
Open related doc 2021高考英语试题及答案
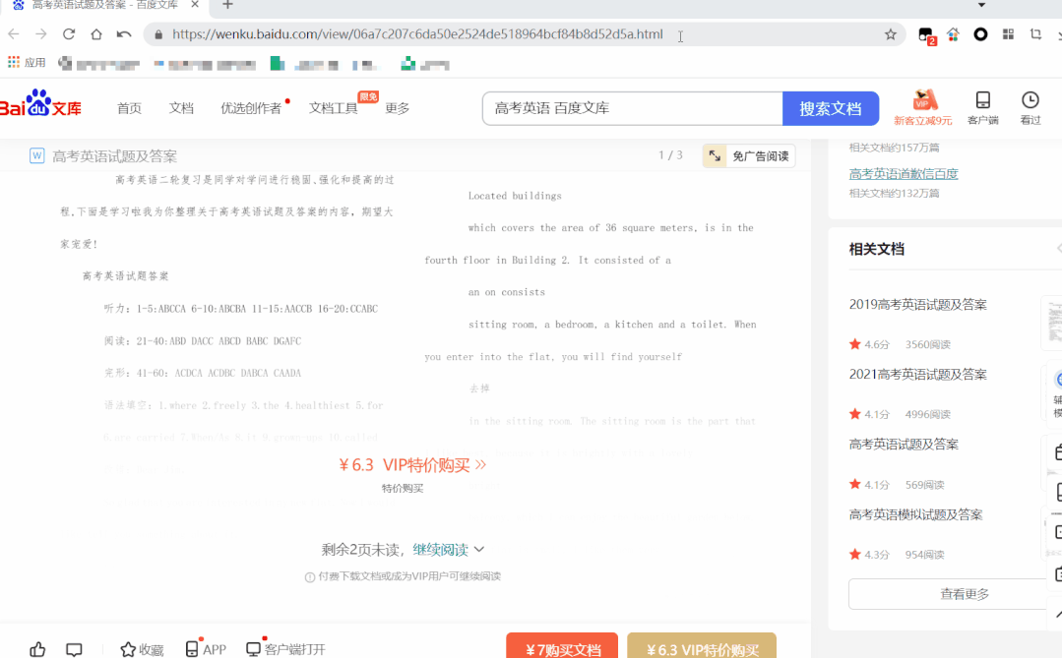[x=917, y=375]
